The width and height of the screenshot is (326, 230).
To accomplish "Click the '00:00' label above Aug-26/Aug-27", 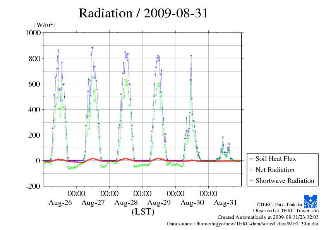I will pyautogui.click(x=76, y=193).
